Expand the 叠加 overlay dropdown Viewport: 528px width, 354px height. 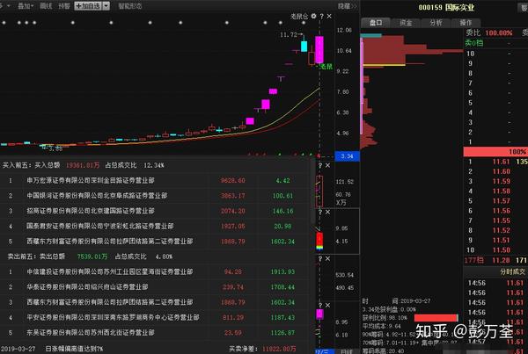click(x=26, y=6)
